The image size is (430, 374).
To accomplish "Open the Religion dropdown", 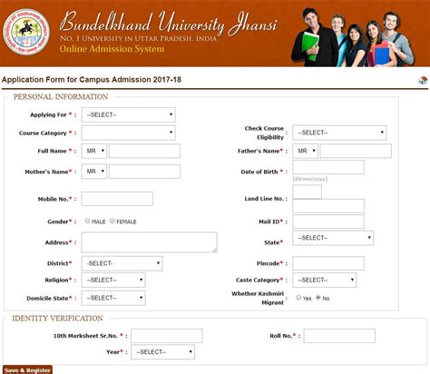I will (113, 280).
